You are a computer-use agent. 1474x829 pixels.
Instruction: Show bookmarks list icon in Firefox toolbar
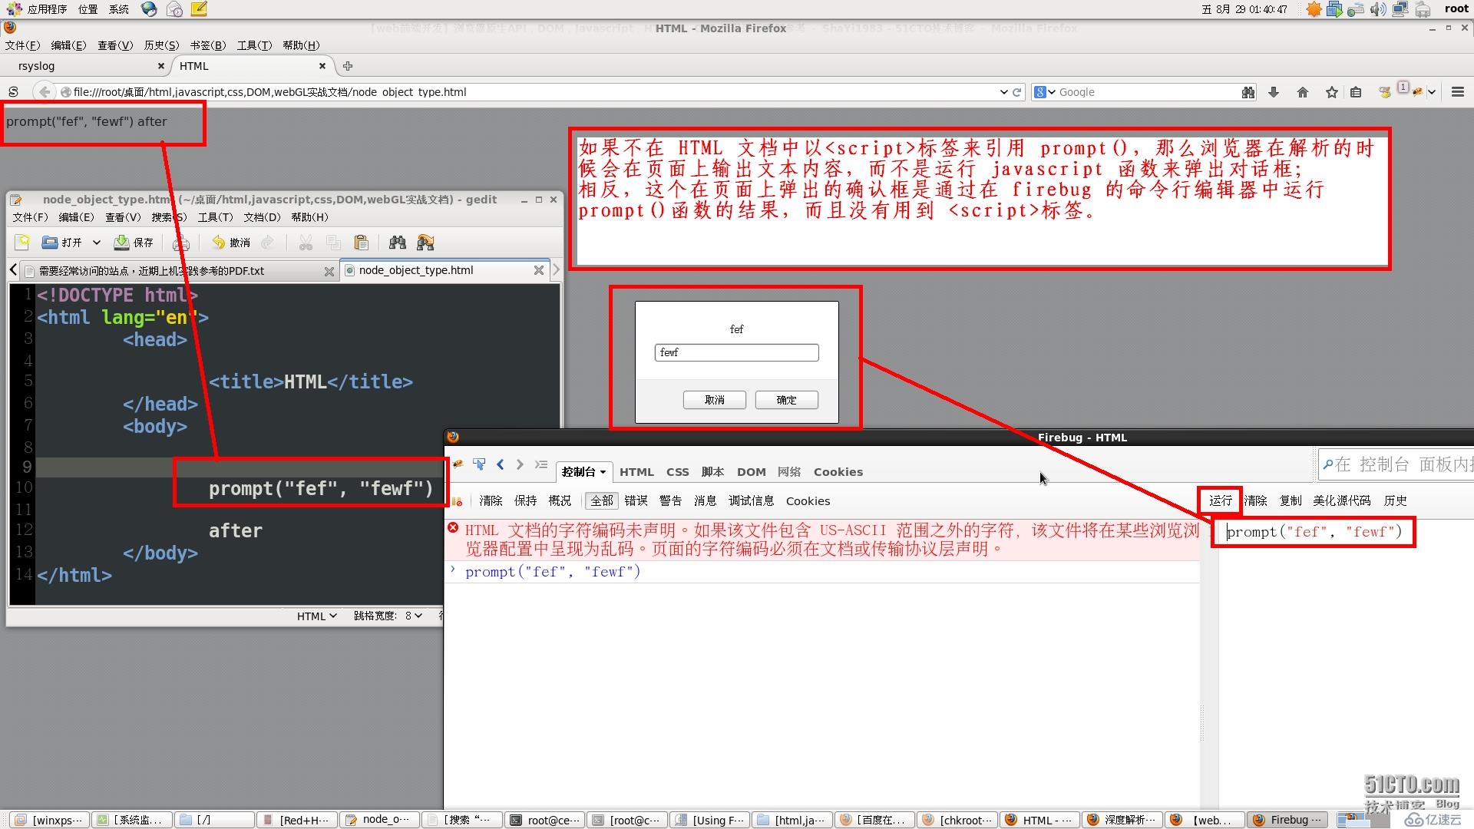point(1356,92)
